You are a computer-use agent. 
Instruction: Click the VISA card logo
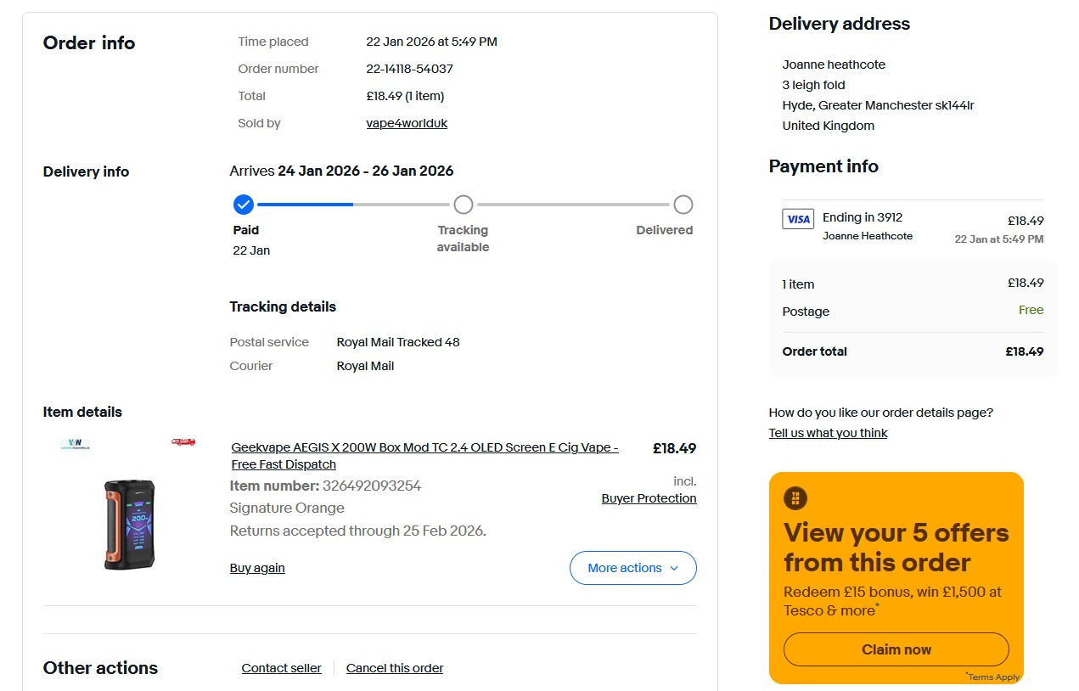[x=798, y=219]
